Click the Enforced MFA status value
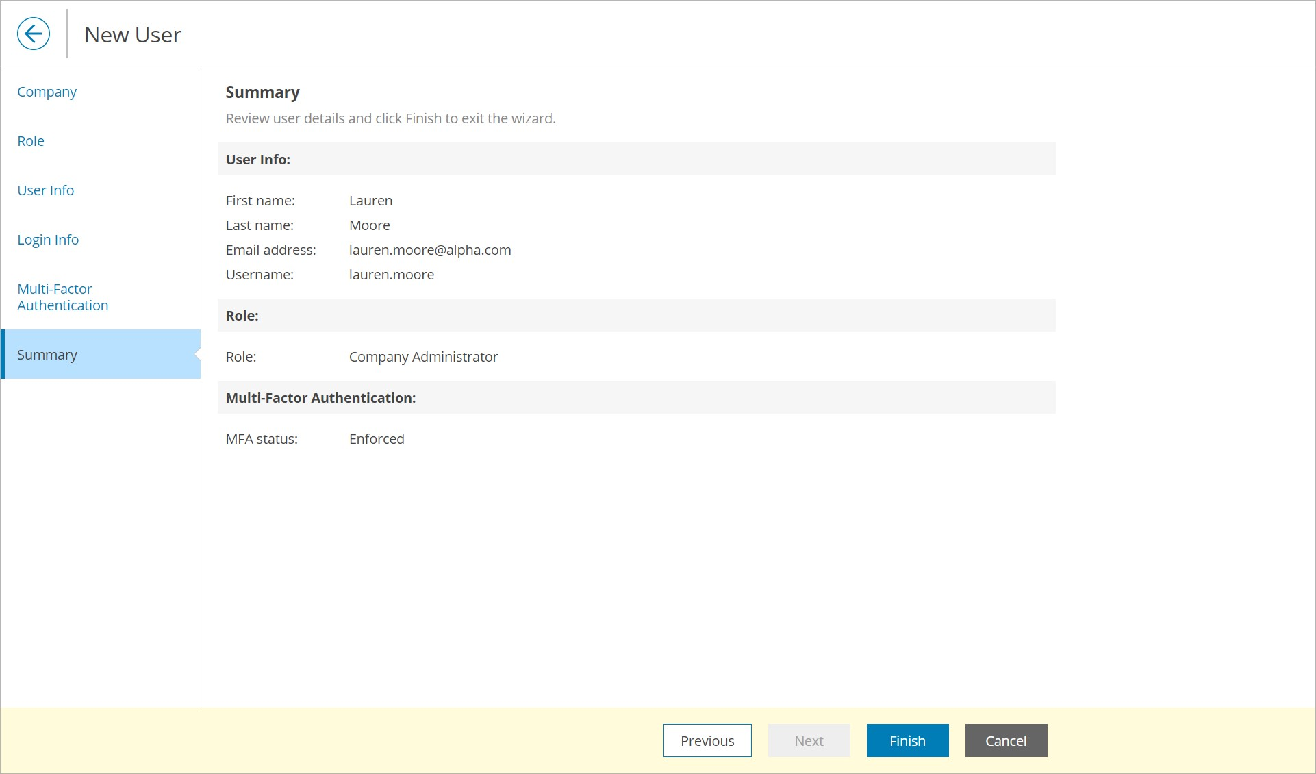 click(377, 439)
